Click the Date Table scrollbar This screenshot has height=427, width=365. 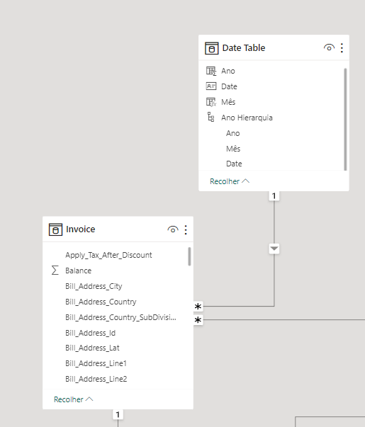click(x=345, y=119)
